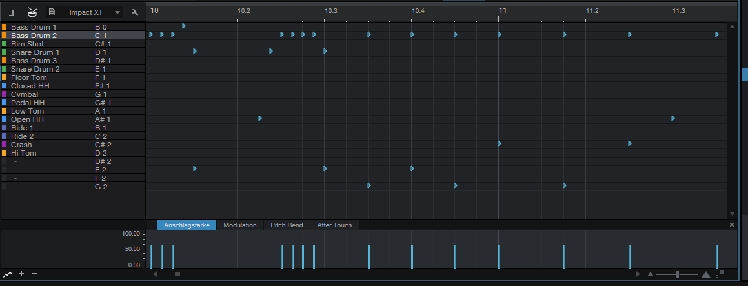Switch to the After Touch tab

tap(334, 225)
